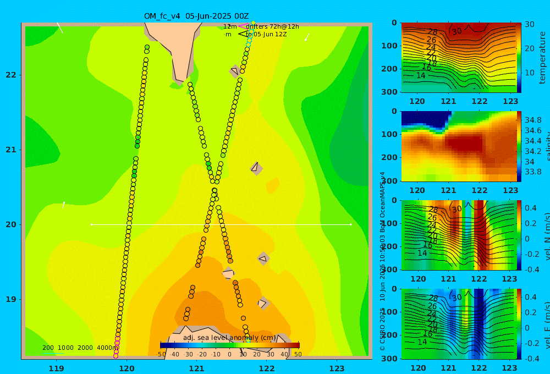Click the '-50' tick on sea level colorbar
The width and height of the screenshot is (550, 374).
click(161, 354)
